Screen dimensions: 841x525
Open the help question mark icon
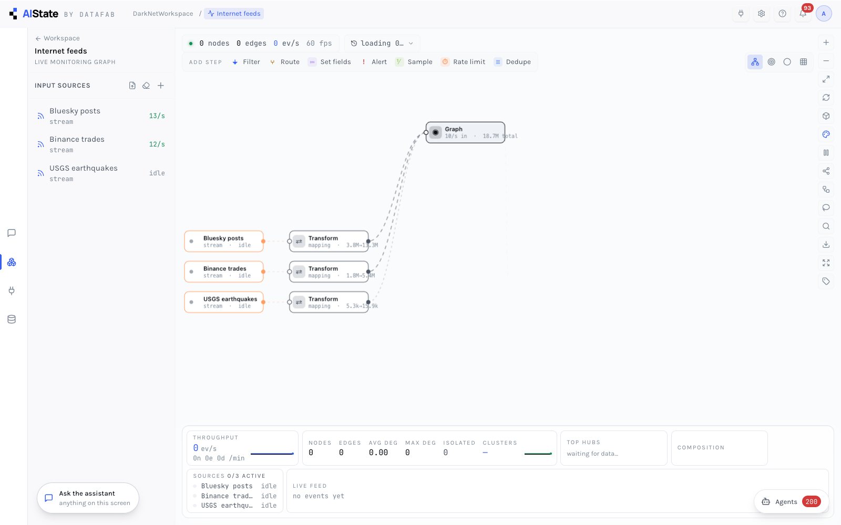[x=782, y=14]
